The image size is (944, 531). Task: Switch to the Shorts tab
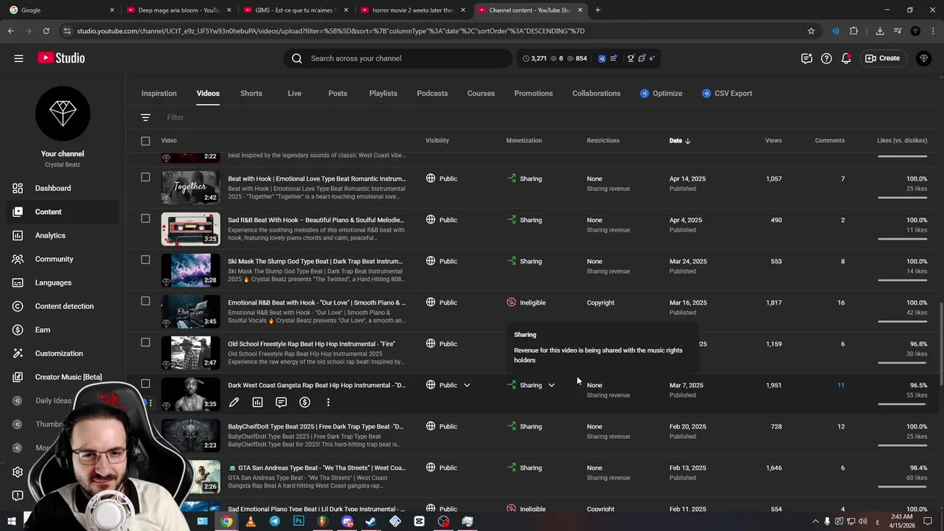[x=251, y=94]
